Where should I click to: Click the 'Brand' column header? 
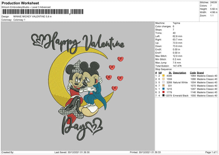[x=200, y=73]
